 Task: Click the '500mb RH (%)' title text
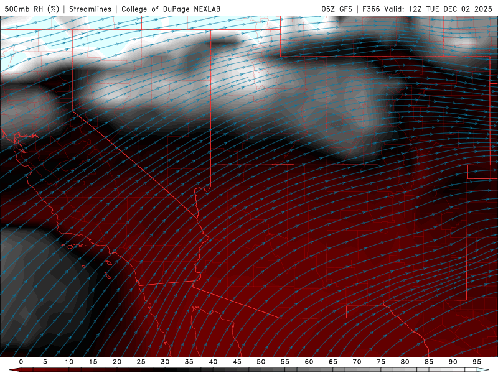[x=32, y=9]
